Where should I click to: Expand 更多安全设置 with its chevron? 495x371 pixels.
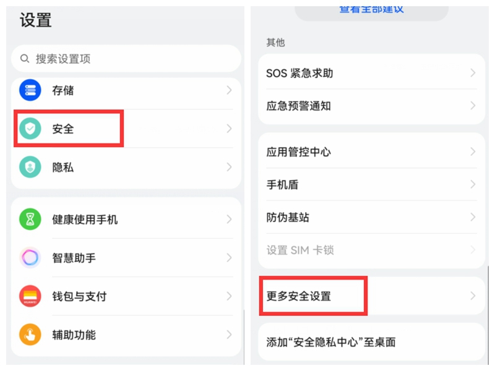coord(473,296)
